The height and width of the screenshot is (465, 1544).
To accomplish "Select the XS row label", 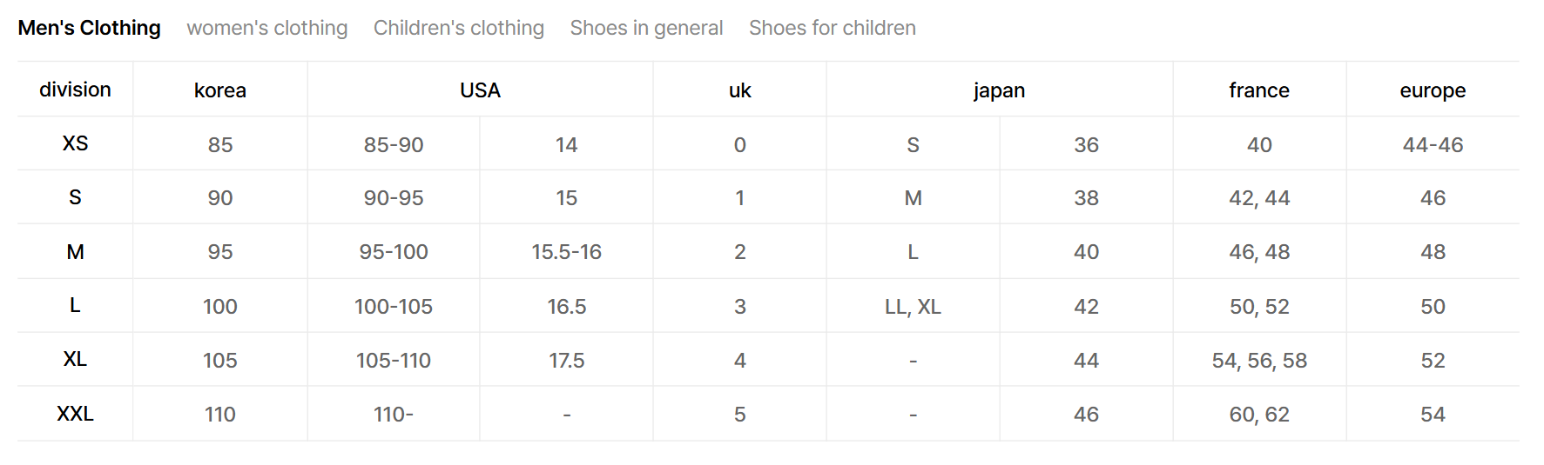I will click(75, 143).
